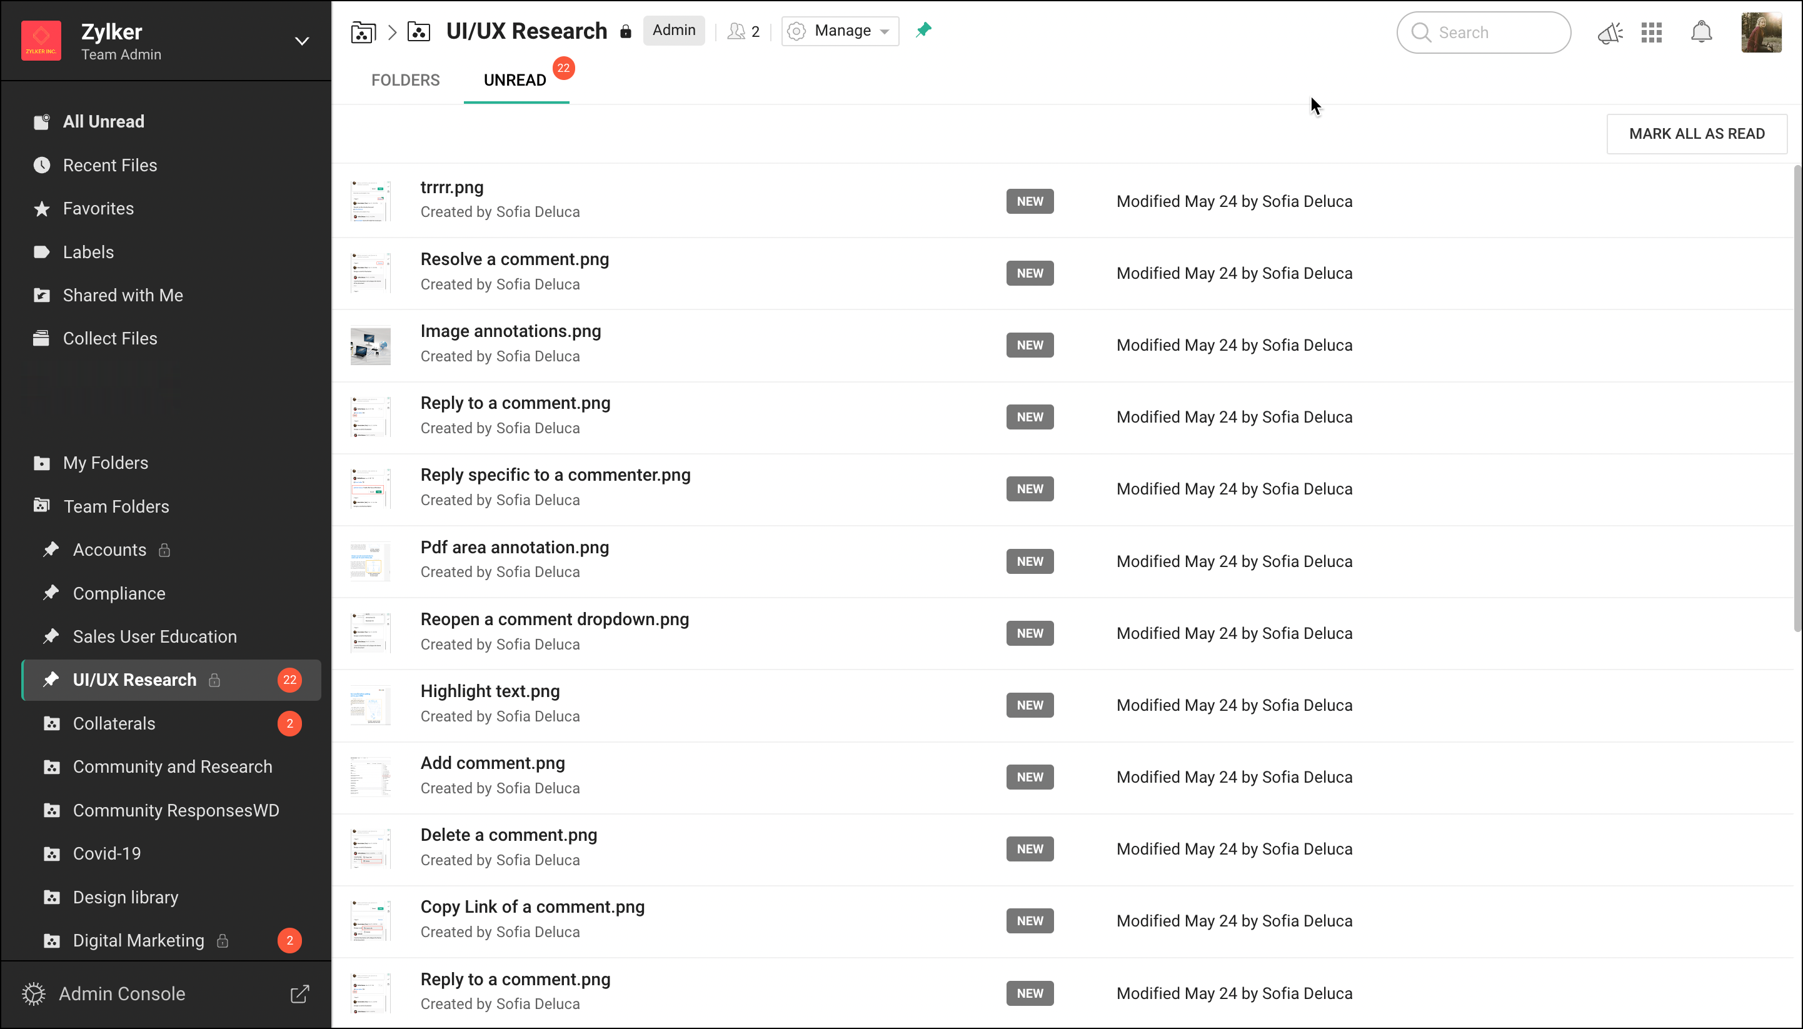Open Admin Console external link icon
The width and height of the screenshot is (1803, 1029).
(299, 993)
